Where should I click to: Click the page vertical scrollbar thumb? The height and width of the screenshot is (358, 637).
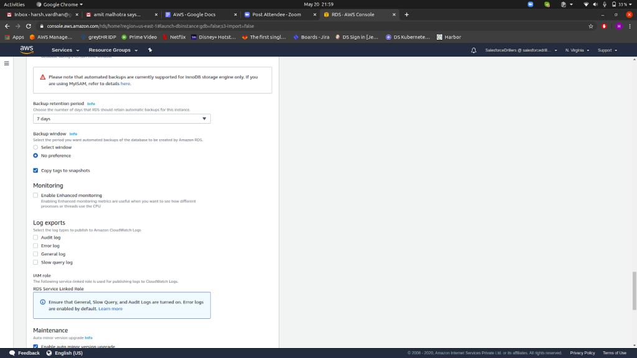(634, 291)
